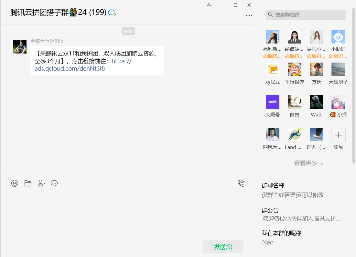
Task: Click the search magnifier icon
Action: (x=270, y=15)
